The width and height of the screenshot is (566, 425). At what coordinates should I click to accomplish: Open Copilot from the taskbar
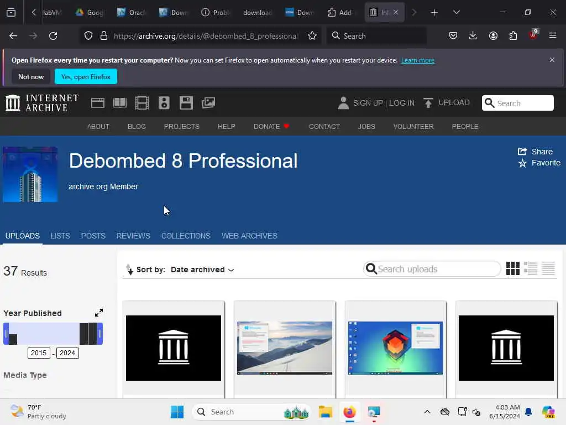(548, 412)
